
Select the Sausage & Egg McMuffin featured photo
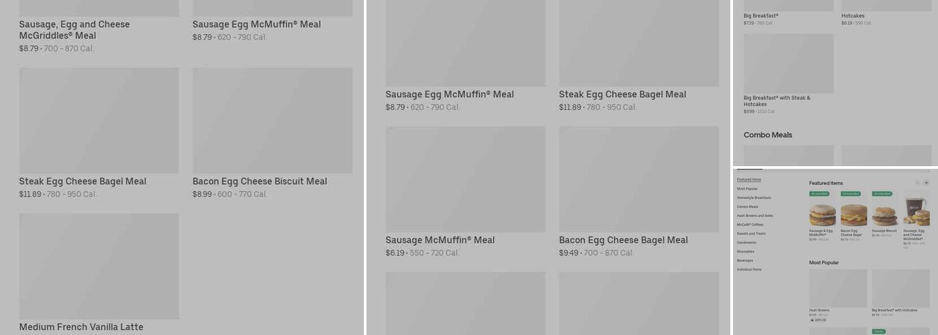(x=822, y=214)
